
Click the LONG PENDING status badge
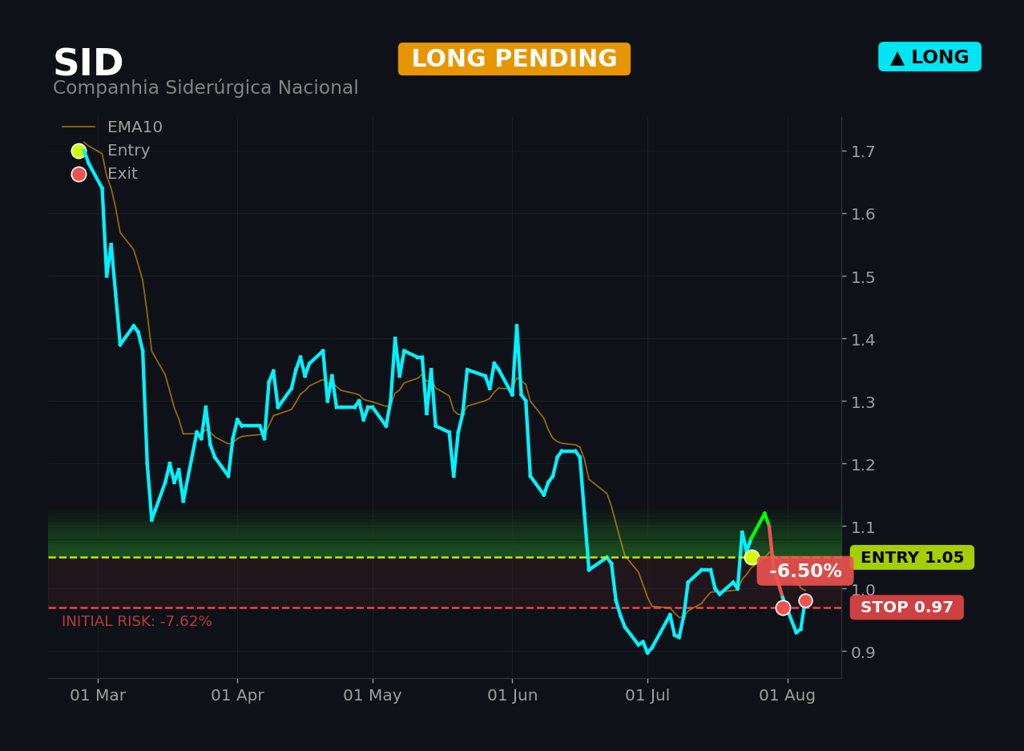pyautogui.click(x=514, y=59)
